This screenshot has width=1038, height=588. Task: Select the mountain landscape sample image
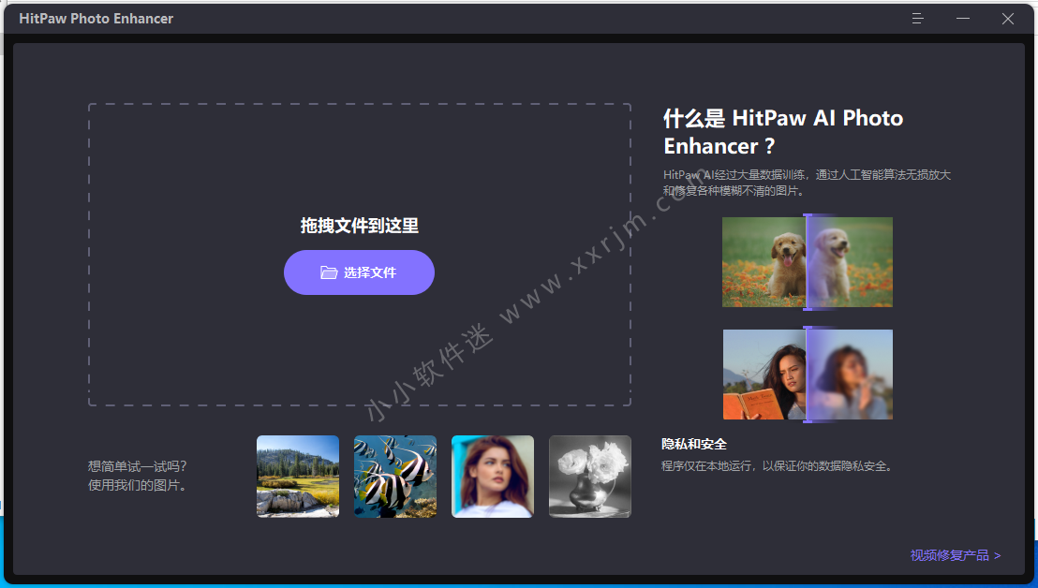[298, 477]
